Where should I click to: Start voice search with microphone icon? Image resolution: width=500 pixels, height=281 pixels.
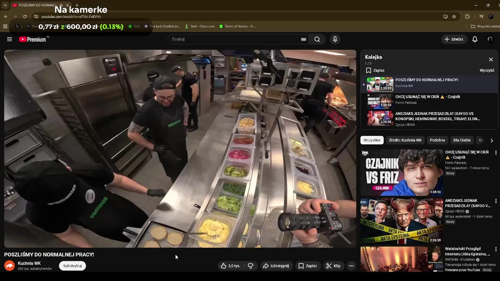[335, 39]
